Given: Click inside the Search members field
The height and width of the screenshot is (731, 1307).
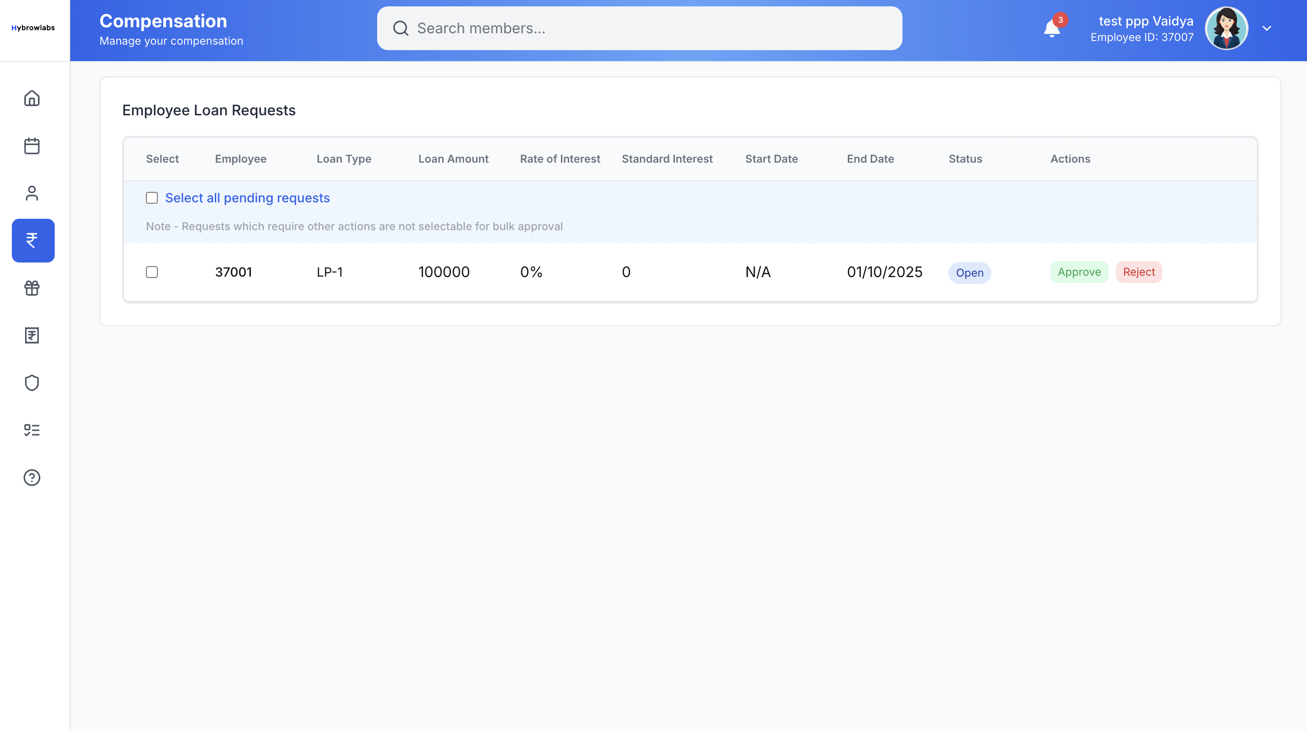Looking at the screenshot, I should [x=639, y=28].
